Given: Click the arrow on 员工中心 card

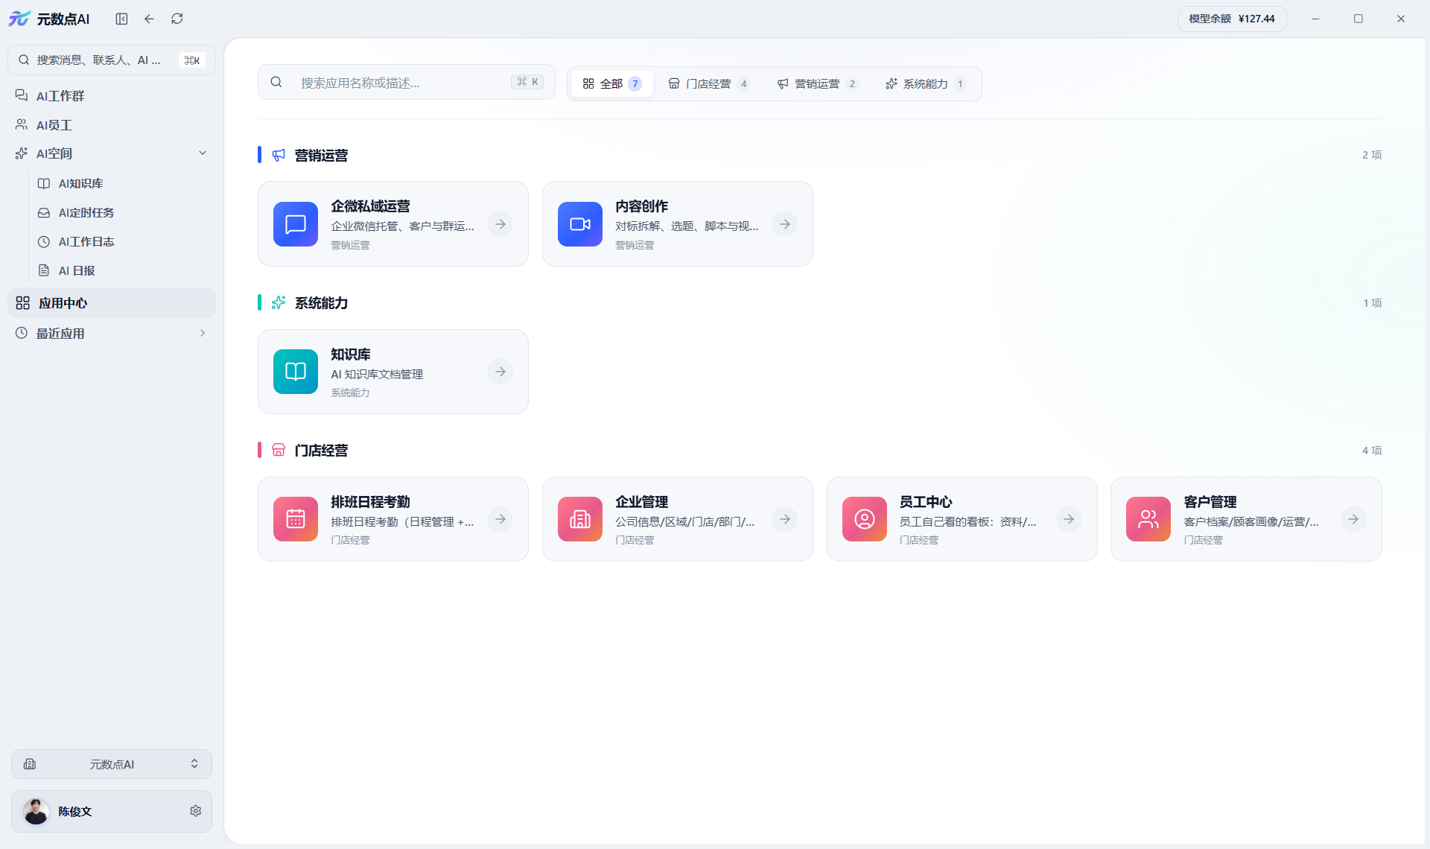Looking at the screenshot, I should 1069,519.
